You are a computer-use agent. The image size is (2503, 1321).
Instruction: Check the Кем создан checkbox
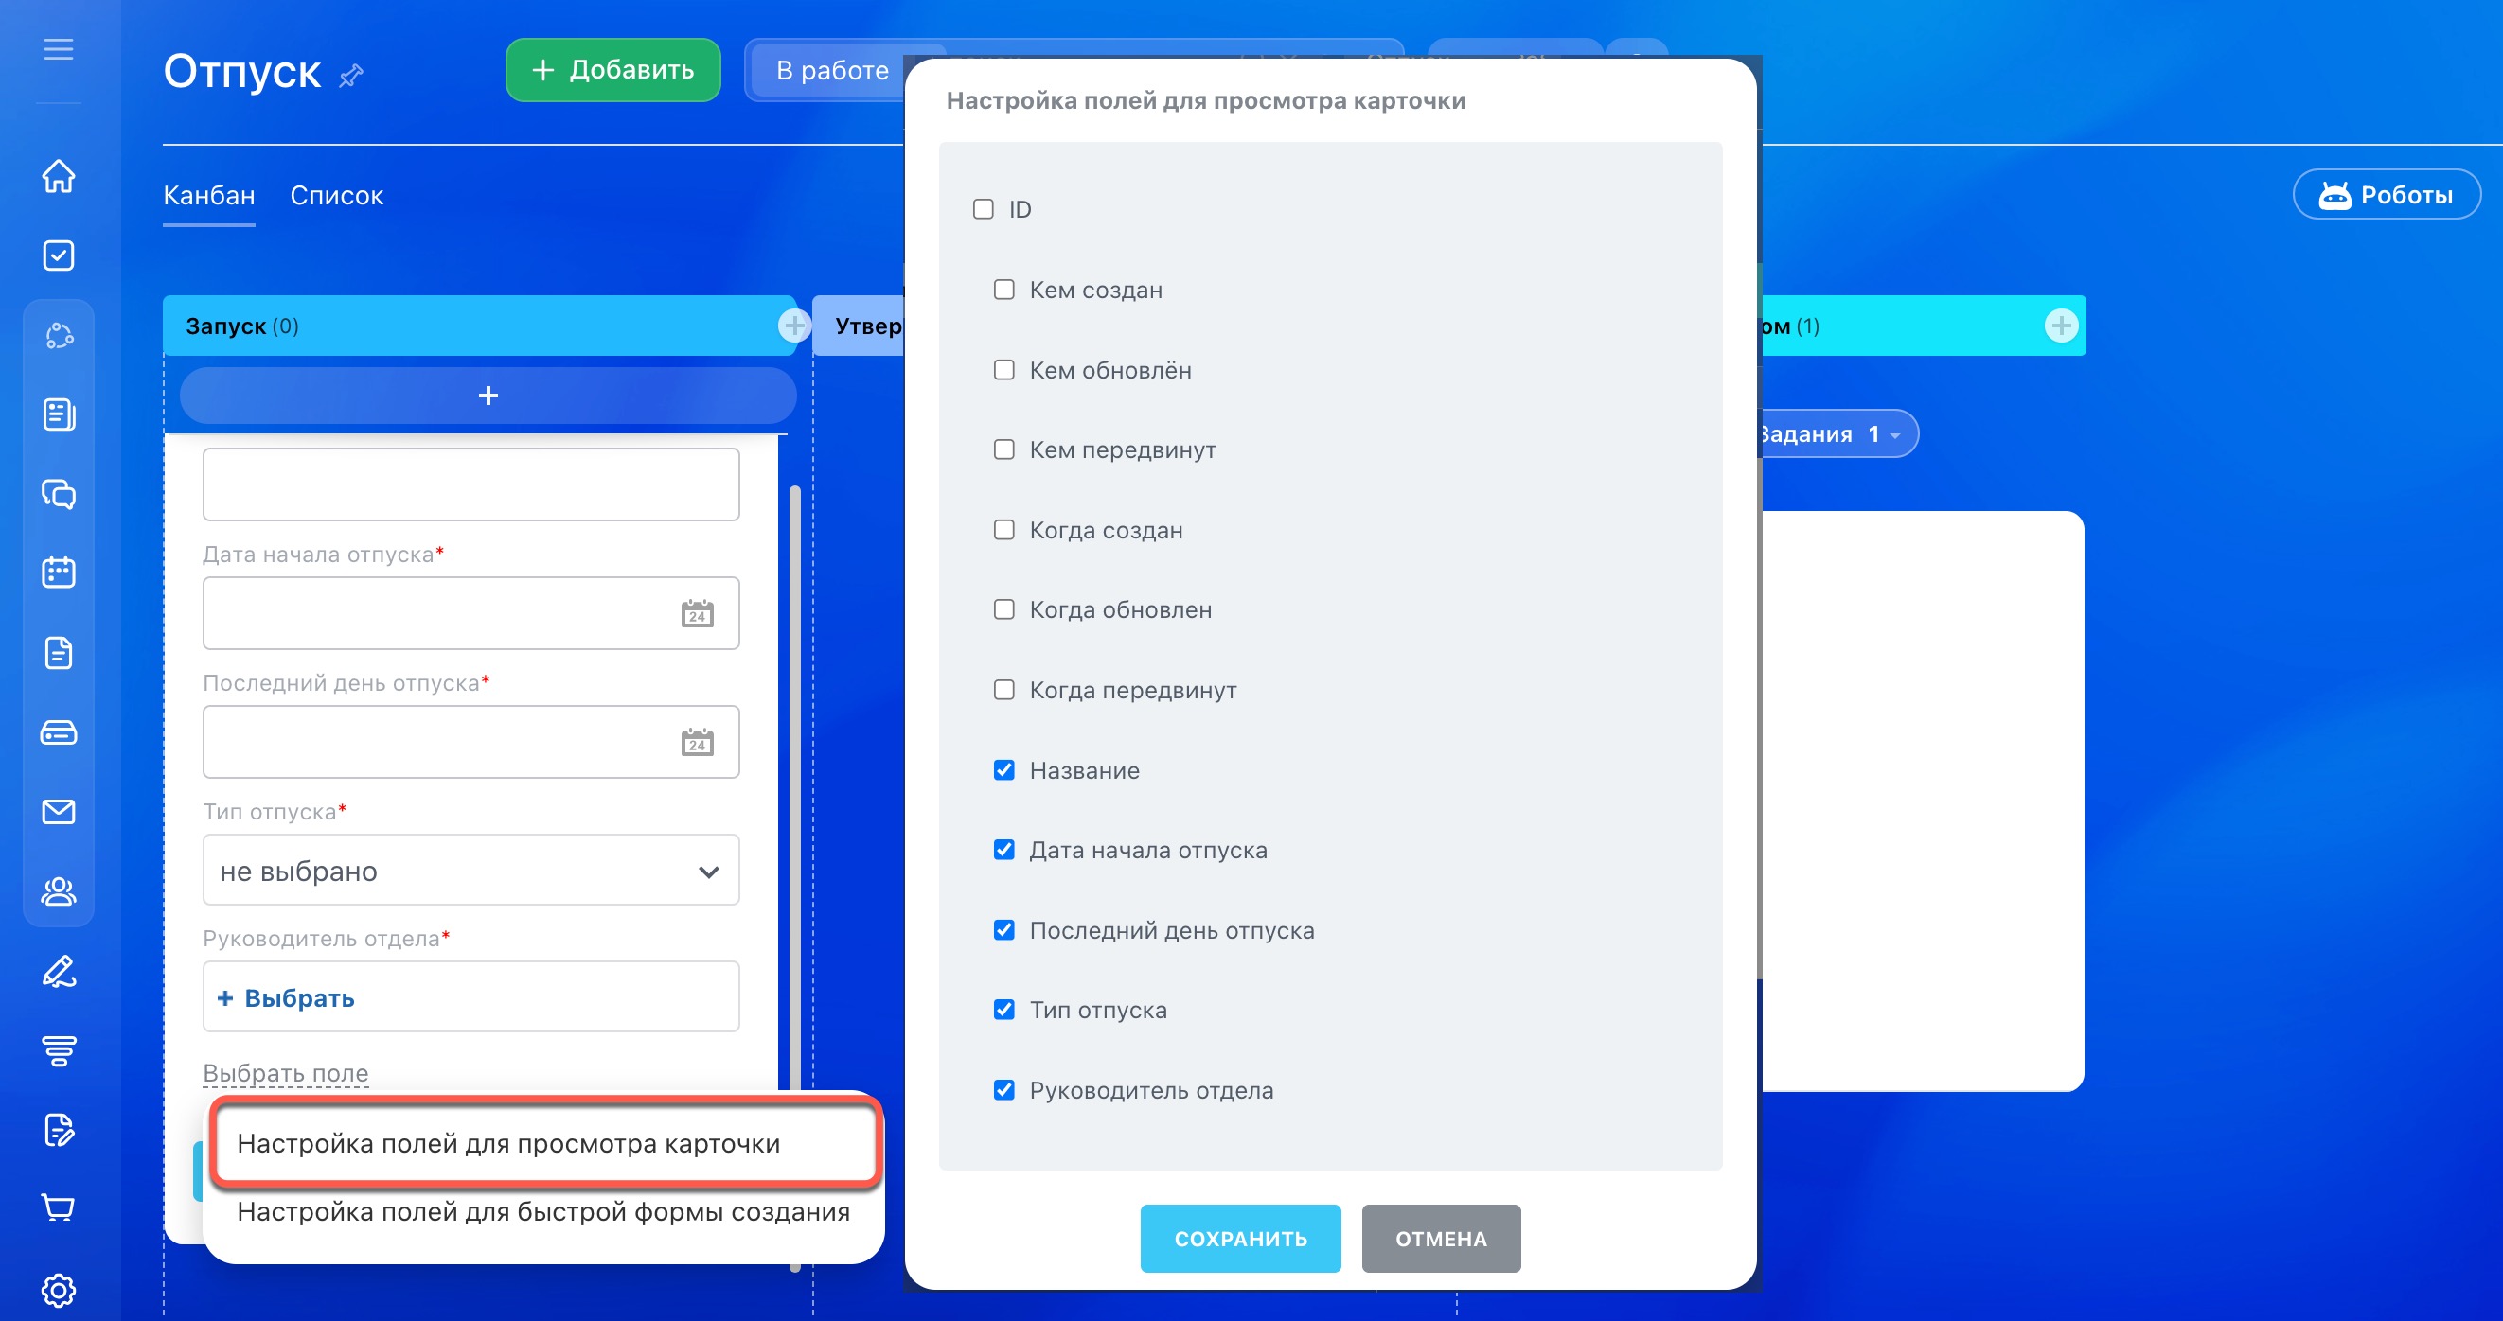tap(1003, 290)
